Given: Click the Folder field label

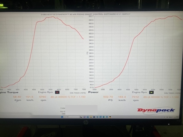Looking at the screenshot, I should (x=63, y=107).
